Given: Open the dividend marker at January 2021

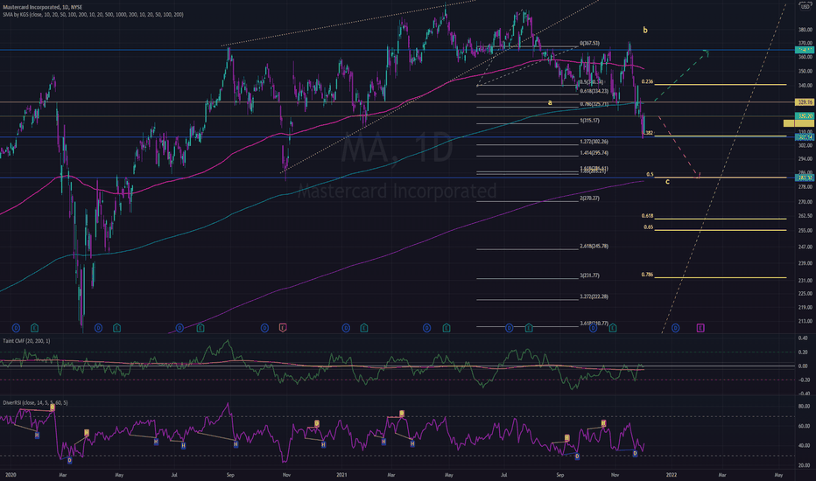Looking at the screenshot, I should click(x=346, y=328).
